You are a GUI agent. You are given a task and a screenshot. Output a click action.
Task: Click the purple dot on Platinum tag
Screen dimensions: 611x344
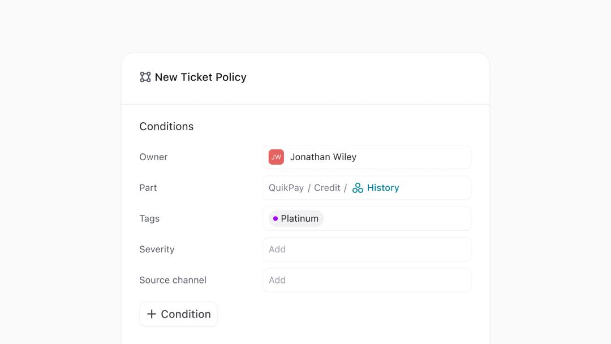[276, 218]
